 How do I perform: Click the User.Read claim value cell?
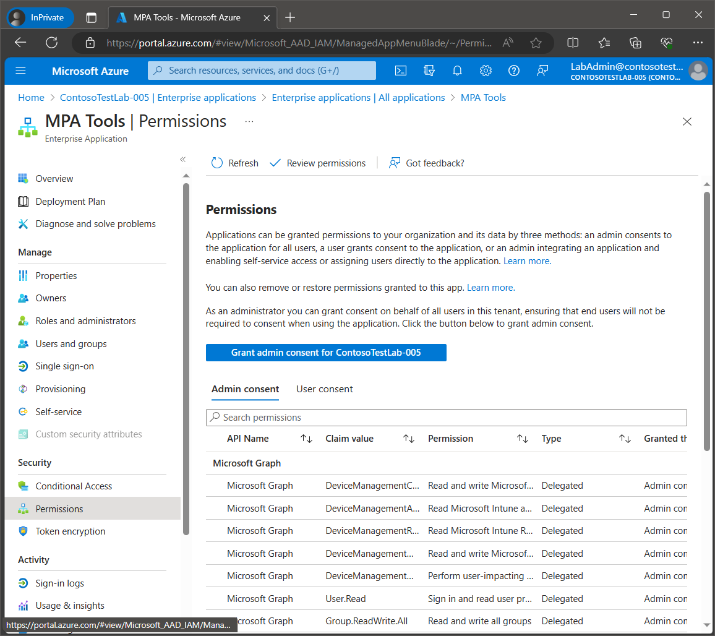tap(345, 599)
